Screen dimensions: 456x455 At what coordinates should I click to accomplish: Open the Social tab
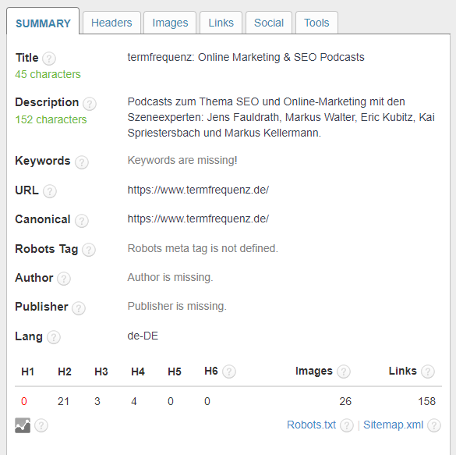(x=269, y=23)
